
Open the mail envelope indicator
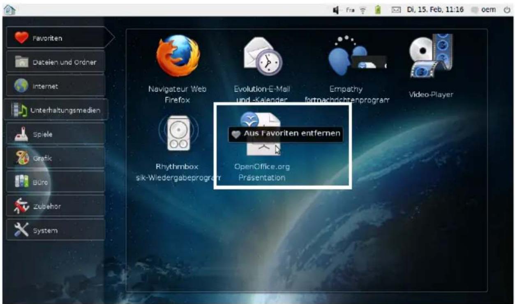(397, 10)
